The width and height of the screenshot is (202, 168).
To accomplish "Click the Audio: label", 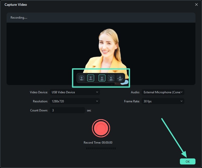I will [135, 92].
